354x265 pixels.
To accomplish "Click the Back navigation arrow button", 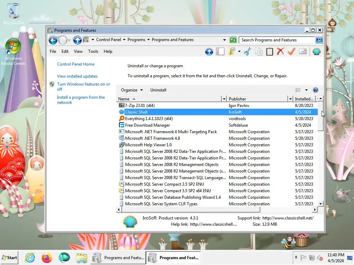I will click(x=53, y=40).
